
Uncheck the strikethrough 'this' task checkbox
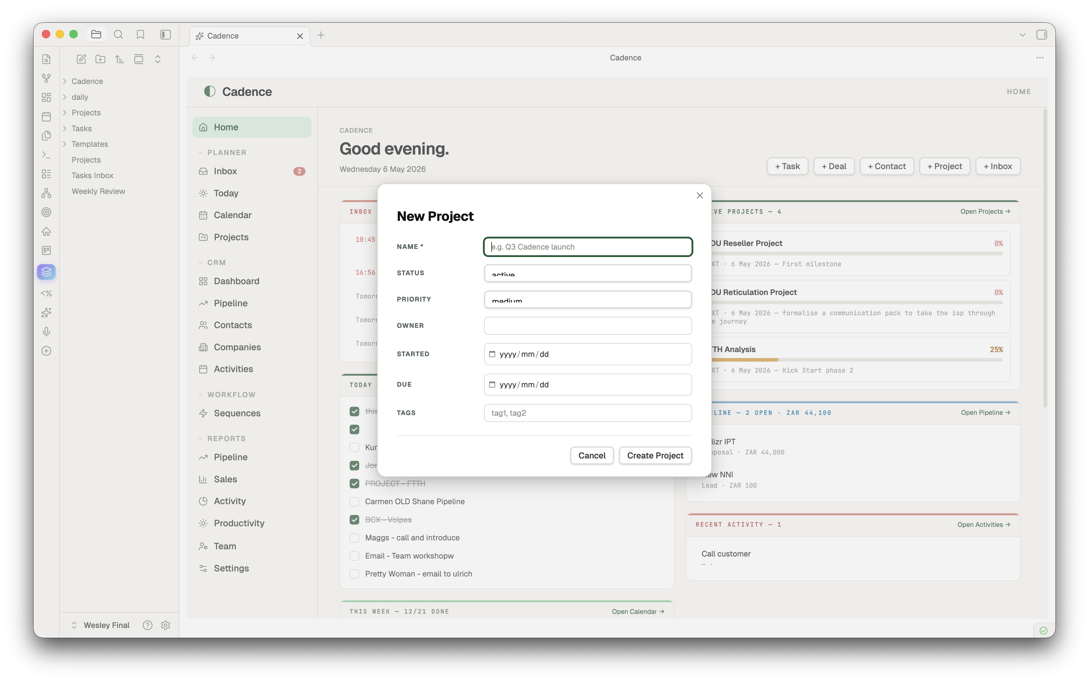354,411
